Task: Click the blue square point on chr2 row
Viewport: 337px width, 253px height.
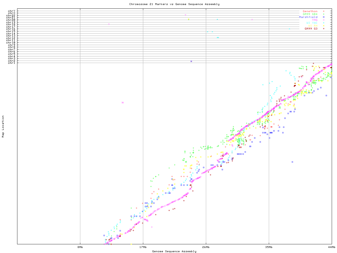Action: pyautogui.click(x=191, y=61)
